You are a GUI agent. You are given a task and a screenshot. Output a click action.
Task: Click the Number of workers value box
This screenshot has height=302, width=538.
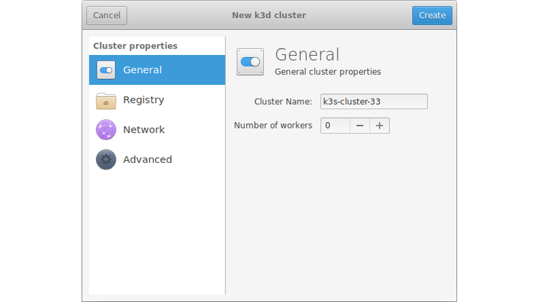pos(335,126)
